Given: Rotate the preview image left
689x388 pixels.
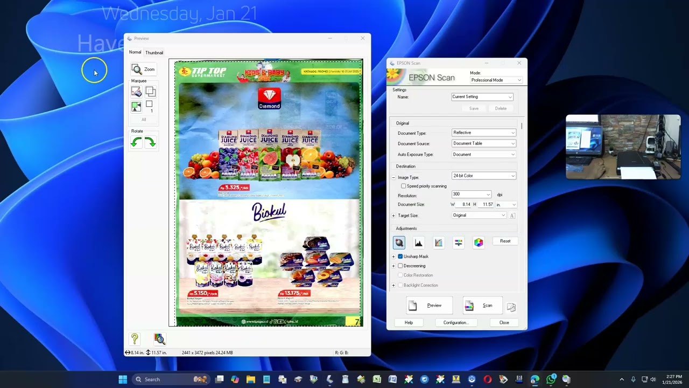Looking at the screenshot, I should coord(136,142).
